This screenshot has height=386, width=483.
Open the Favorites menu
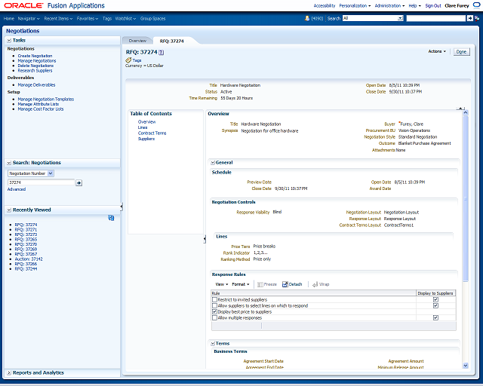[x=88, y=18]
